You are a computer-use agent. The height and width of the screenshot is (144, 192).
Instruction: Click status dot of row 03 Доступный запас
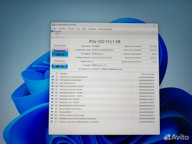[53, 83]
